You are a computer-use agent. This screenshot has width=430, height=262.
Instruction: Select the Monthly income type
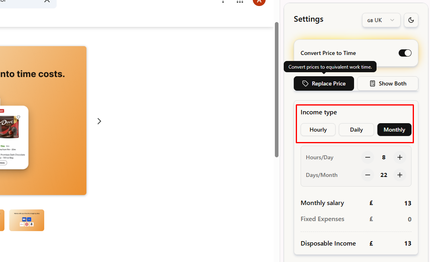[x=394, y=130]
